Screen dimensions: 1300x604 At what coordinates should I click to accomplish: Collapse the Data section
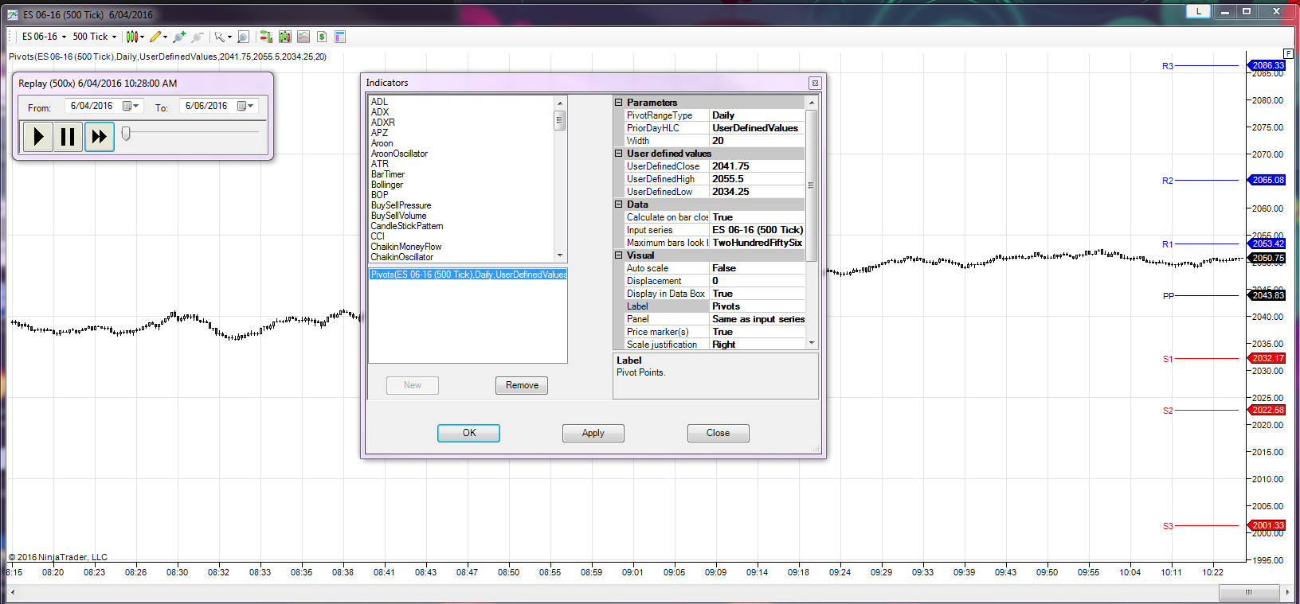619,205
